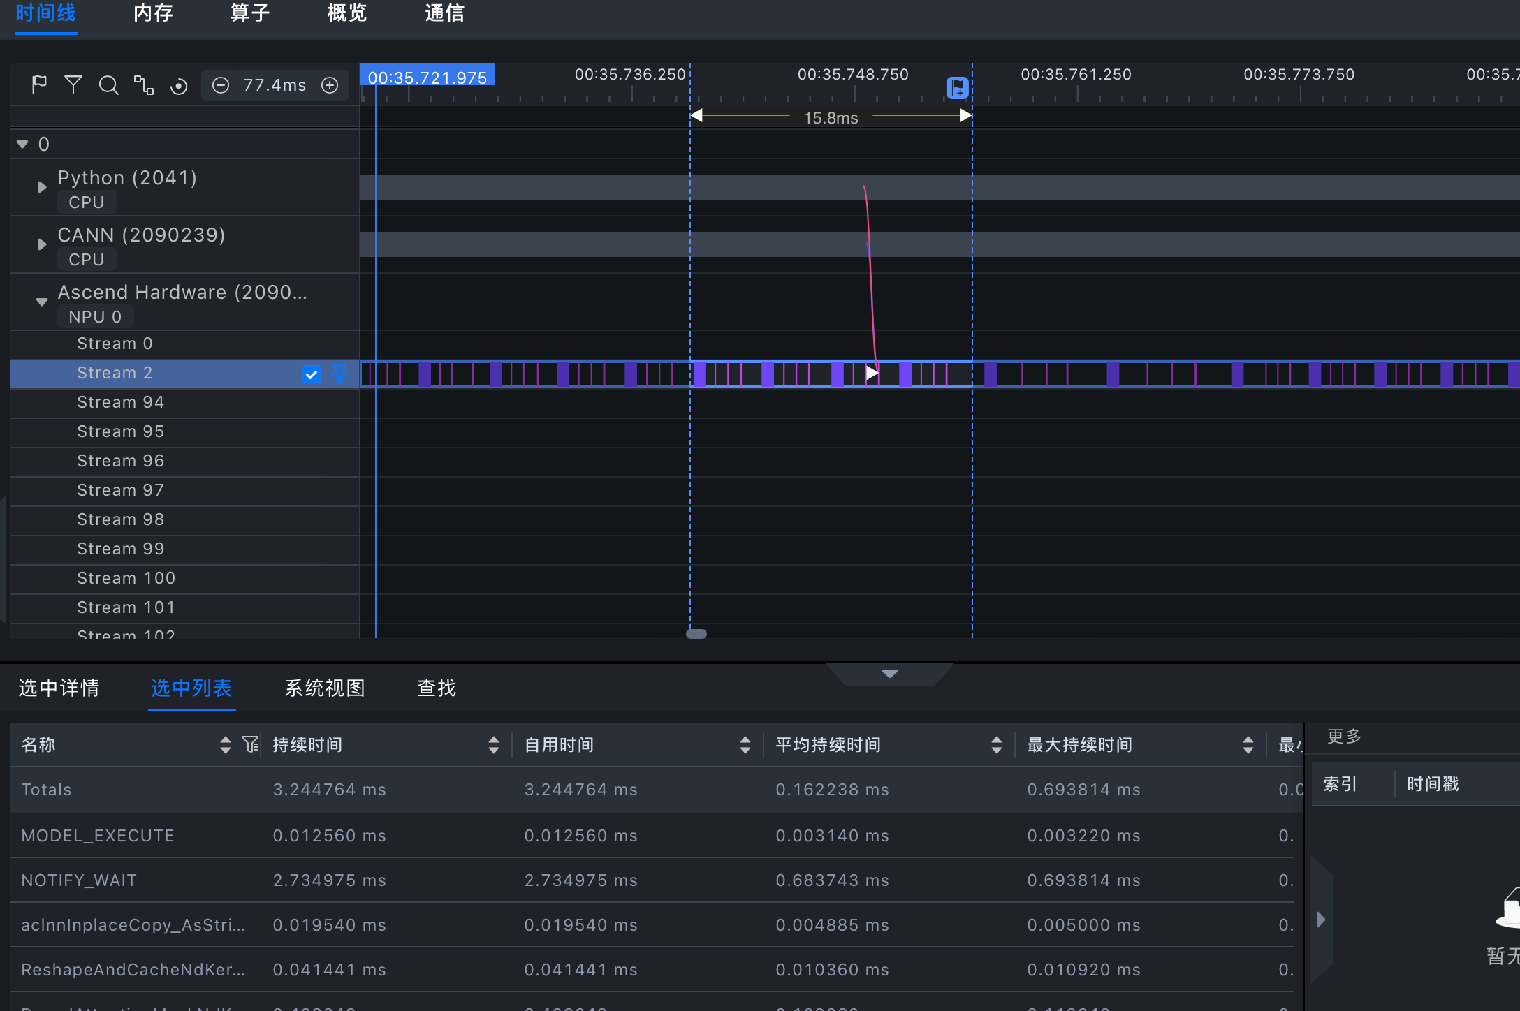Viewport: 1520px width, 1011px height.
Task: Click the flag marker icon in timeline toolbar
Action: [39, 85]
